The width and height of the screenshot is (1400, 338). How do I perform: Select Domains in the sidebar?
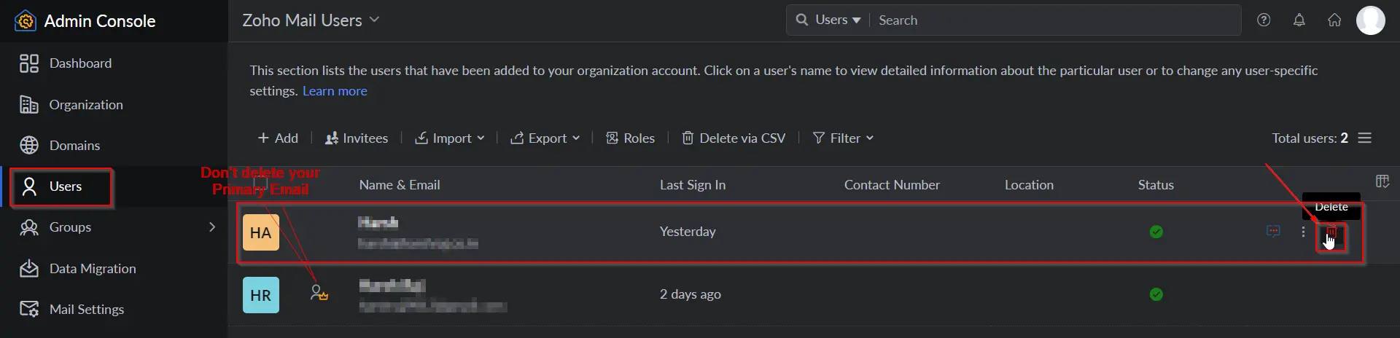pos(74,146)
